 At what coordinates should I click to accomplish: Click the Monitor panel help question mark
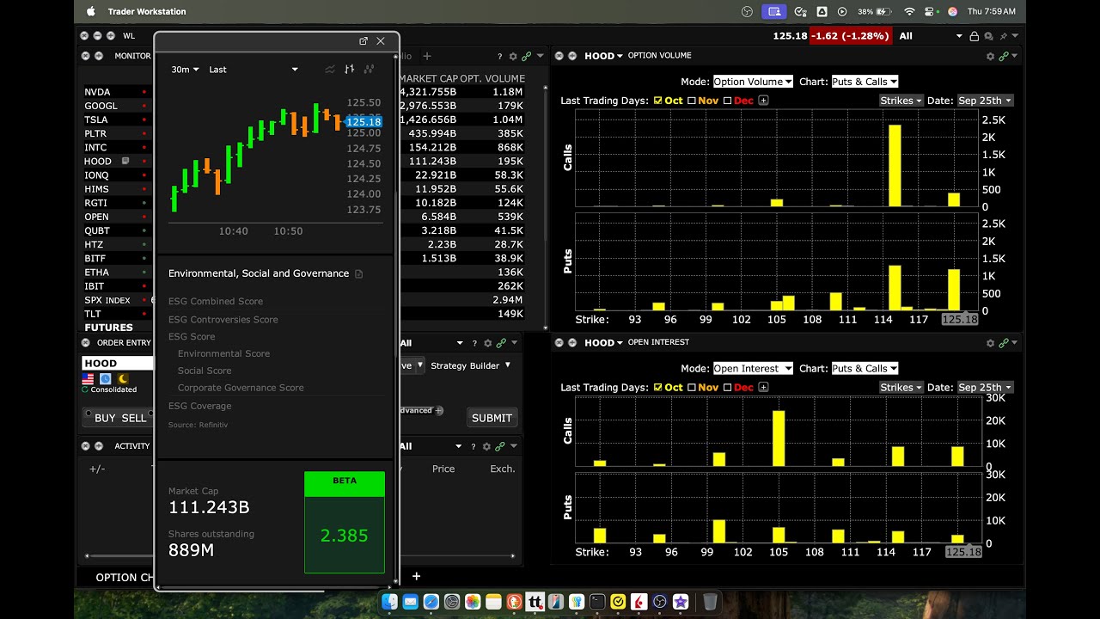500,57
